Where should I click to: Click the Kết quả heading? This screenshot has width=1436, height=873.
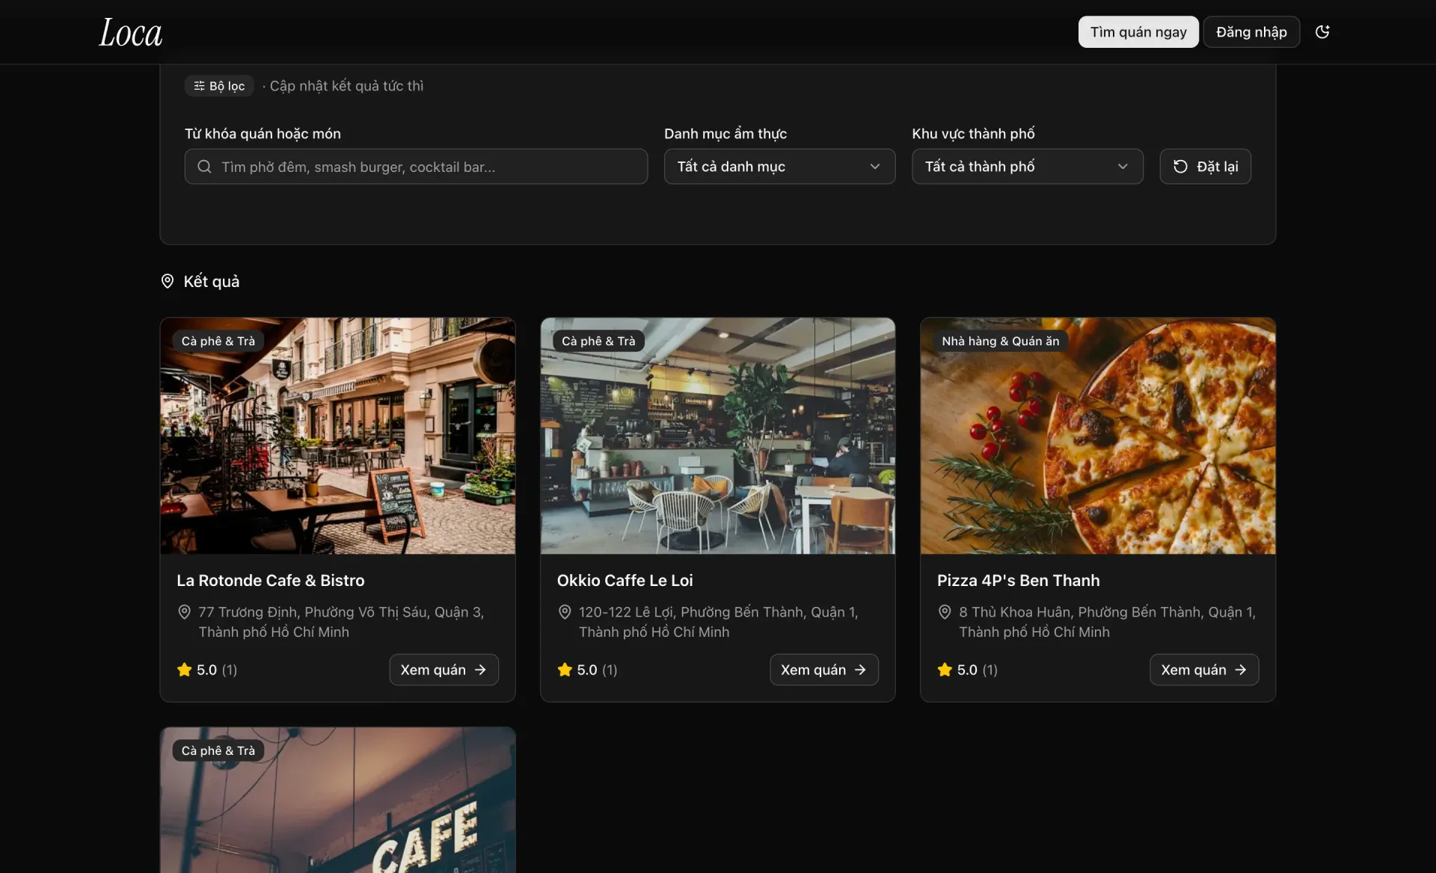coord(212,281)
